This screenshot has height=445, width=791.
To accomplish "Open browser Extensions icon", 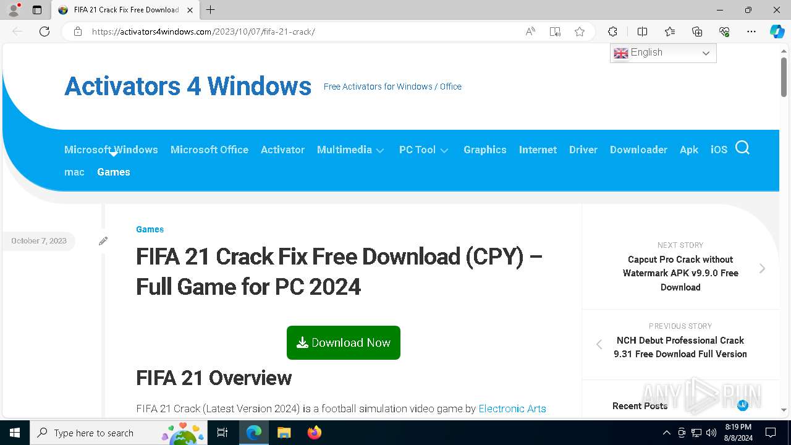I will pos(612,32).
